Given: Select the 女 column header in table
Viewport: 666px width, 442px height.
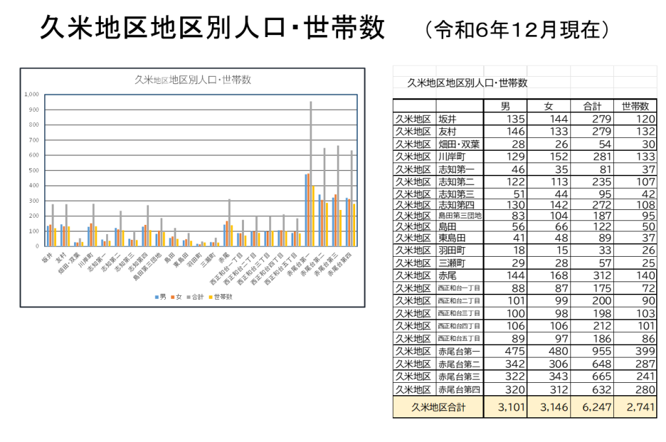Looking at the screenshot, I should [x=548, y=106].
